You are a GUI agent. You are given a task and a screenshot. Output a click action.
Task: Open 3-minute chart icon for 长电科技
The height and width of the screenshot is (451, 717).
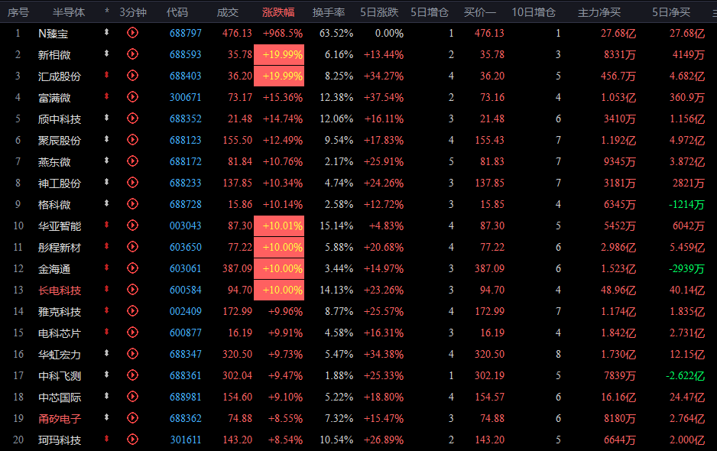point(132,290)
